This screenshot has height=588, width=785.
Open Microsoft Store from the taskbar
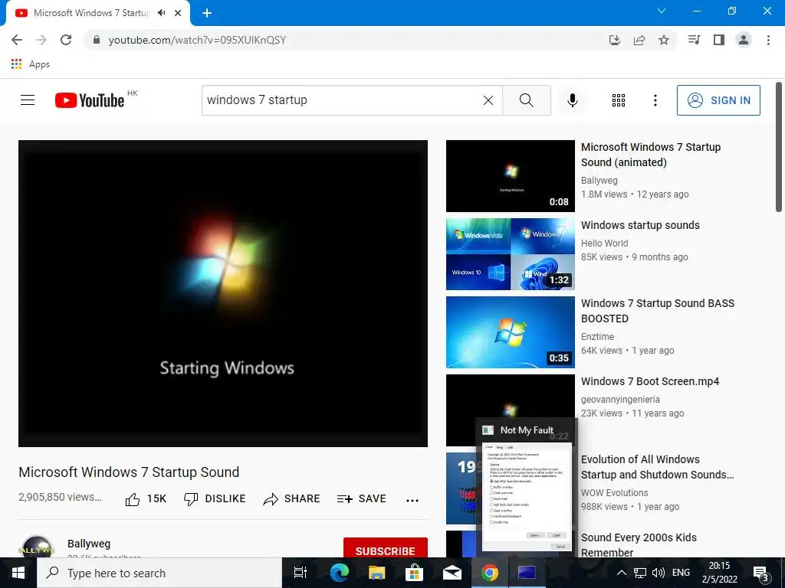point(414,573)
